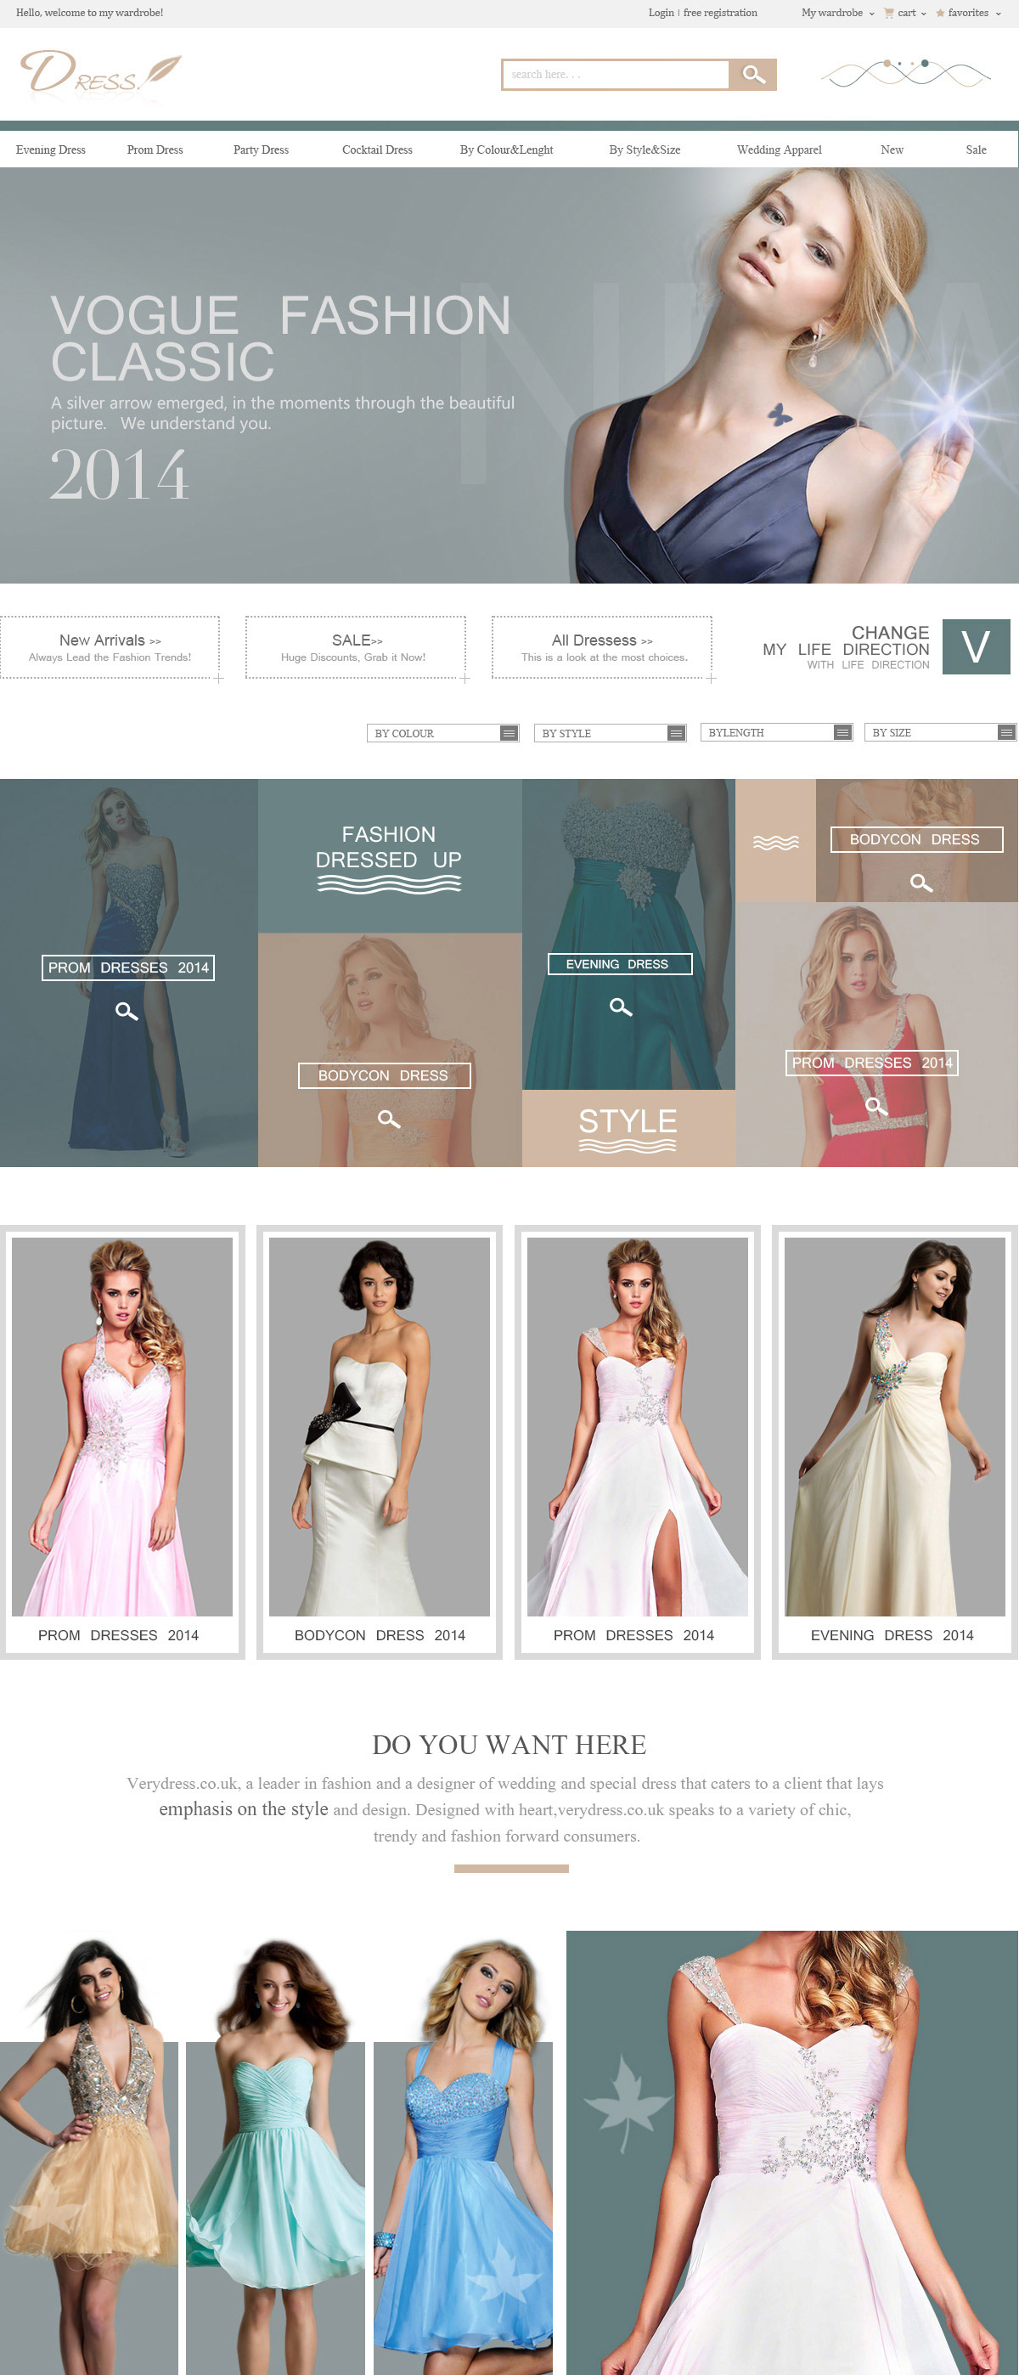
Task: Click magnifier on pink Prom Dresses tile
Action: pyautogui.click(x=875, y=1105)
